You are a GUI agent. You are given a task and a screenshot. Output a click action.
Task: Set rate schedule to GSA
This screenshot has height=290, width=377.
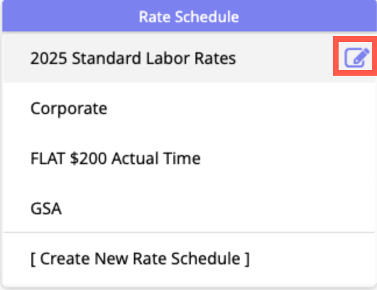click(x=46, y=208)
